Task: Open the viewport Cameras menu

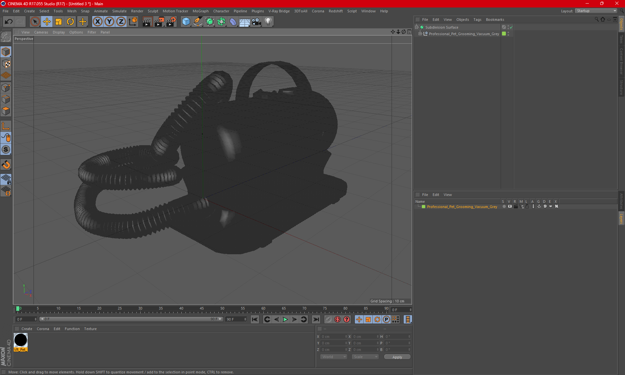Action: [41, 32]
